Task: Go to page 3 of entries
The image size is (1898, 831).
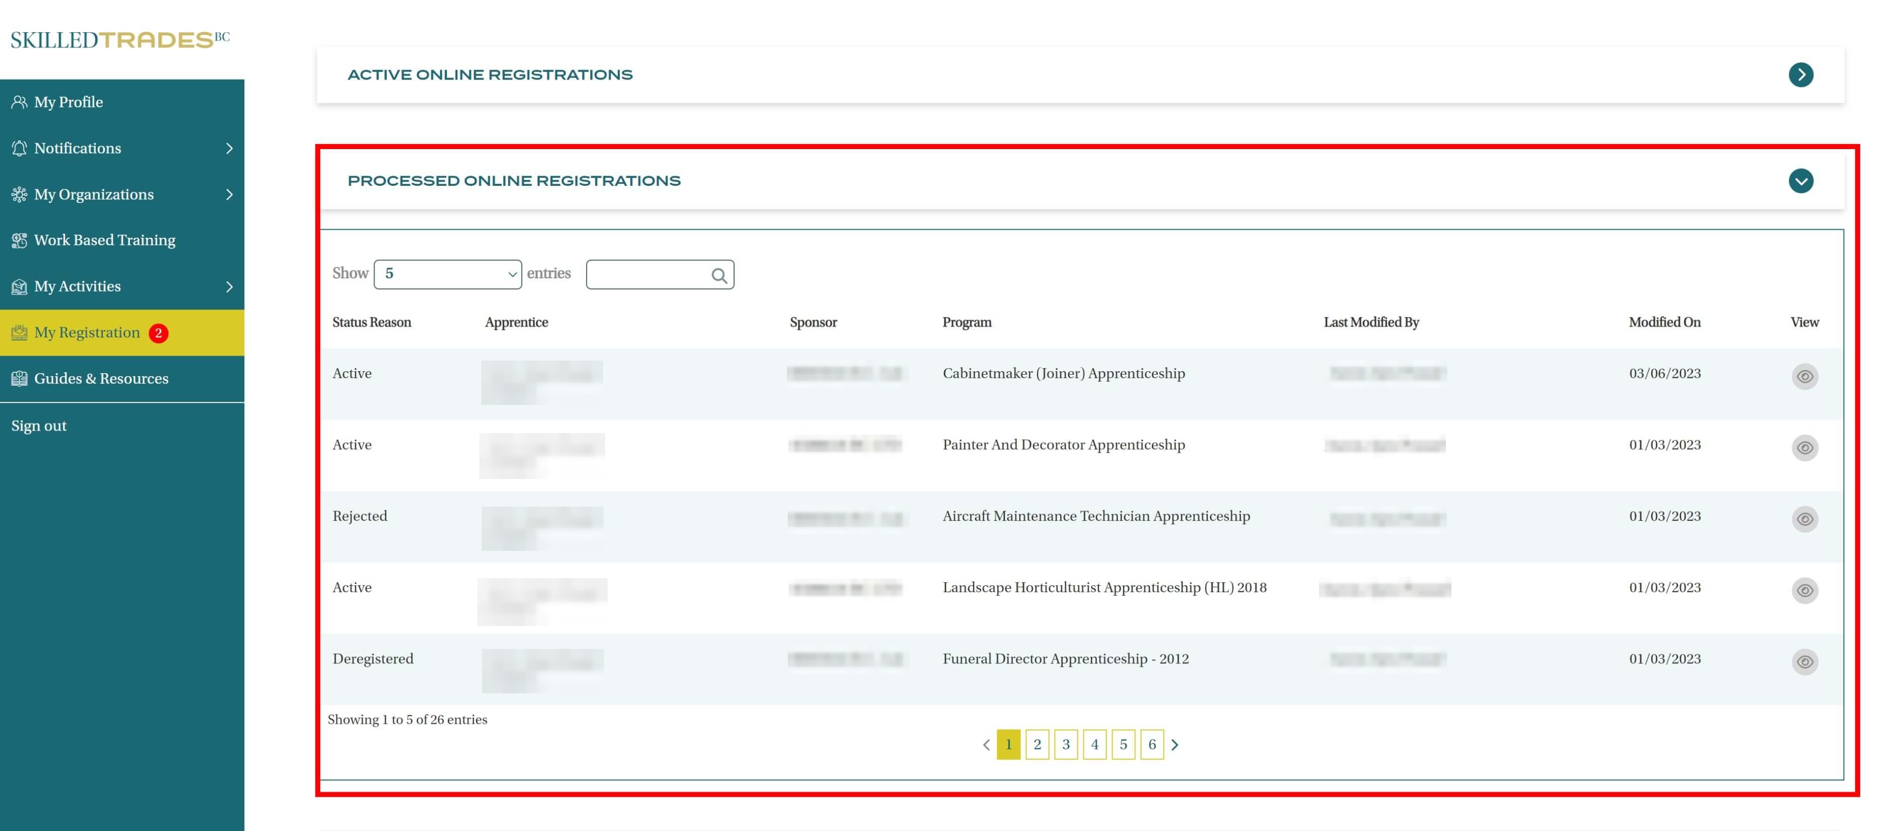Action: tap(1065, 745)
